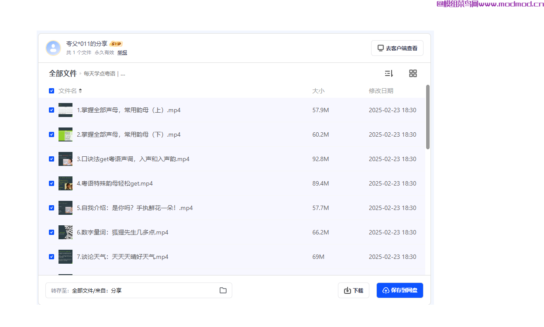The width and height of the screenshot is (544, 327).
Task: Toggle the select-all checkbox beside 文件名
Action: (x=52, y=91)
